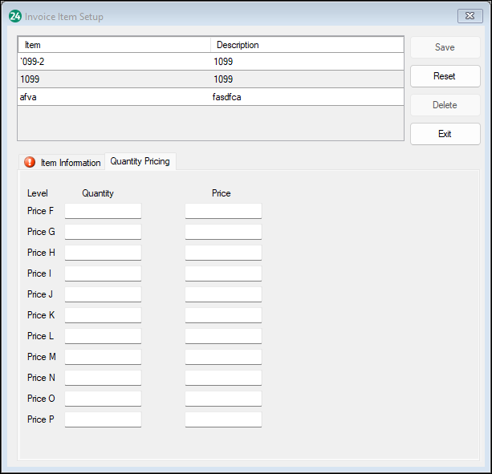Focus the Price G quantity field
The height and width of the screenshot is (474, 492).
[x=103, y=232]
